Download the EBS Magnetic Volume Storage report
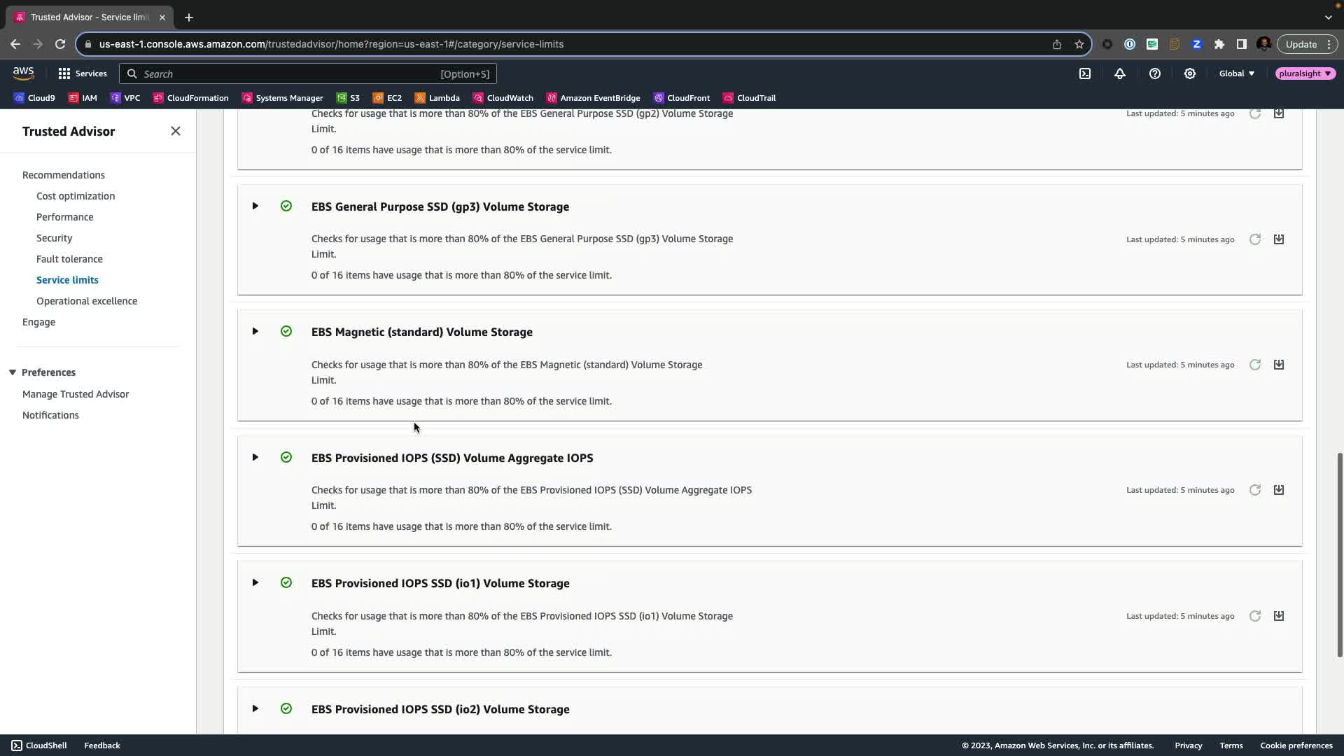The image size is (1344, 756). click(1279, 365)
